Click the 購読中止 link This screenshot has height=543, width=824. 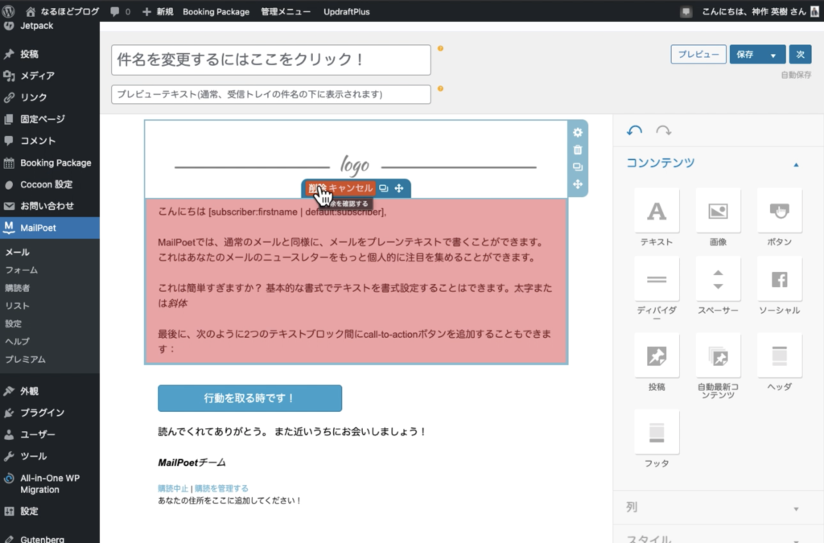coord(173,488)
